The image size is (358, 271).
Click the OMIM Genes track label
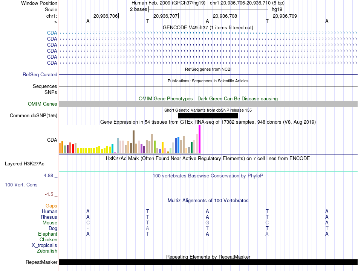tap(42, 104)
